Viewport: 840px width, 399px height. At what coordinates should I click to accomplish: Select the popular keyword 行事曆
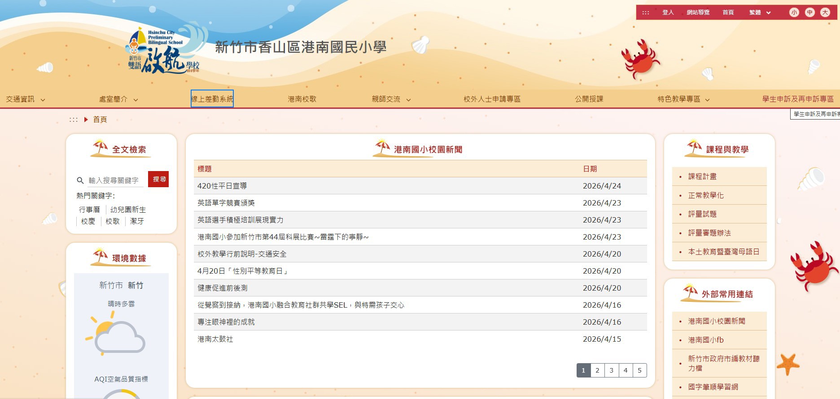click(89, 210)
